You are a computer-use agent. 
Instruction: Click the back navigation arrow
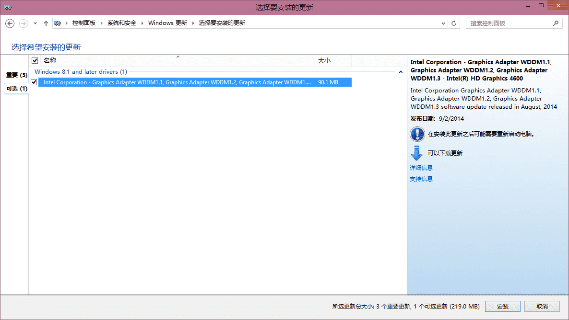10,23
